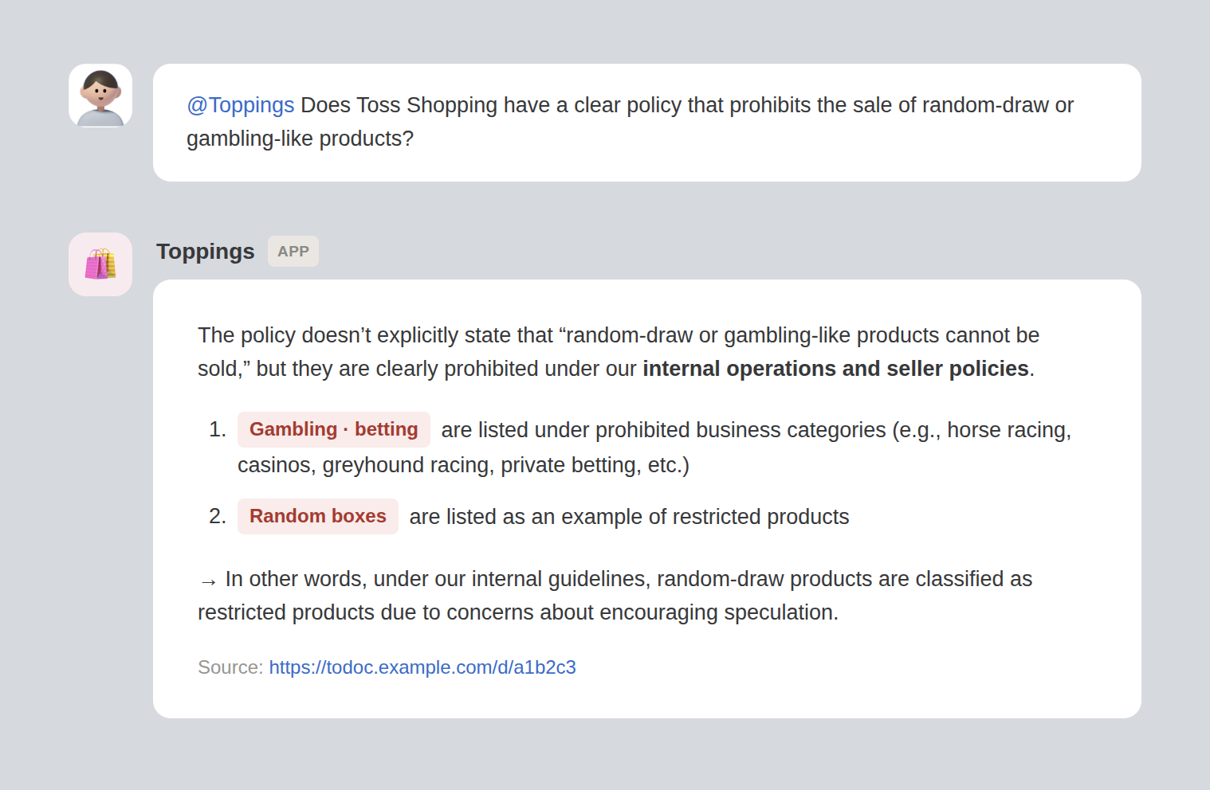The height and width of the screenshot is (790, 1210).
Task: Click the phrase 'gambling-like products?' in question
Action: click(301, 139)
